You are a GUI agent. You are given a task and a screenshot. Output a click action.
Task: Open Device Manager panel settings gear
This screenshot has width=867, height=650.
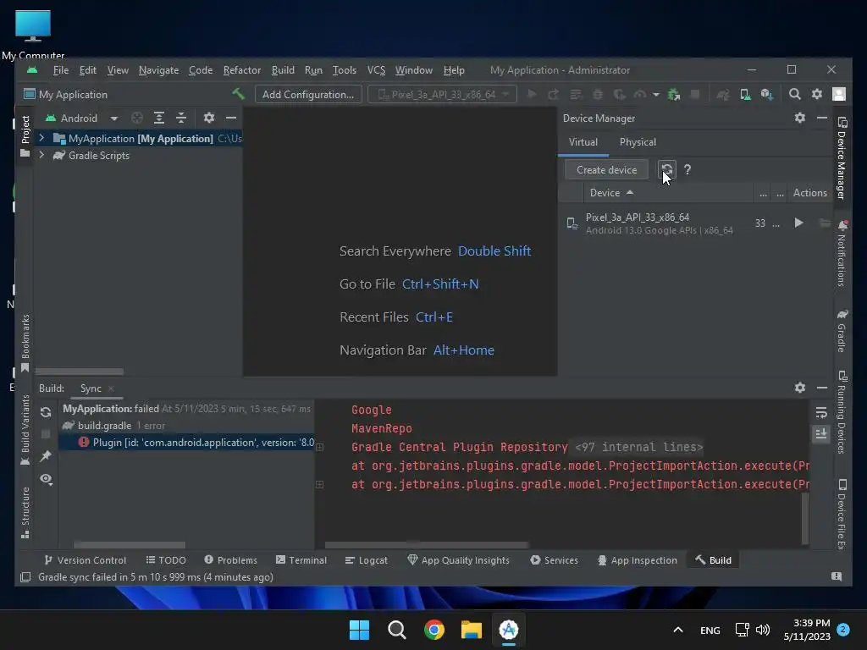click(x=799, y=118)
